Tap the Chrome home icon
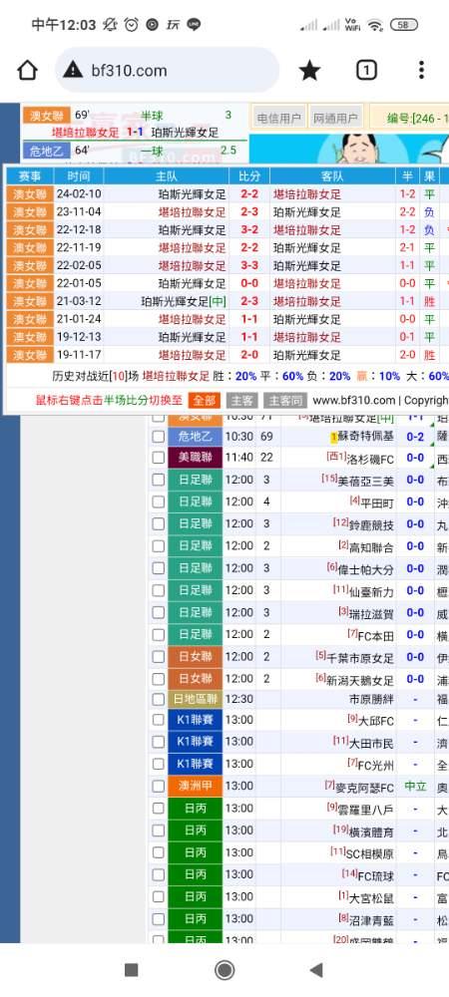Screen dimensions: 449x997 coord(27,70)
